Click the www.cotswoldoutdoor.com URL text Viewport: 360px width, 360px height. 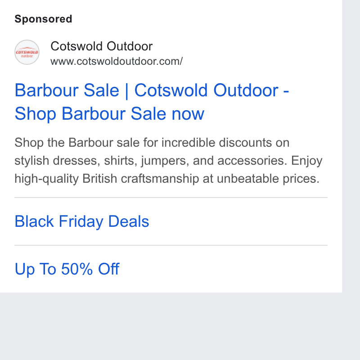pyautogui.click(x=117, y=61)
